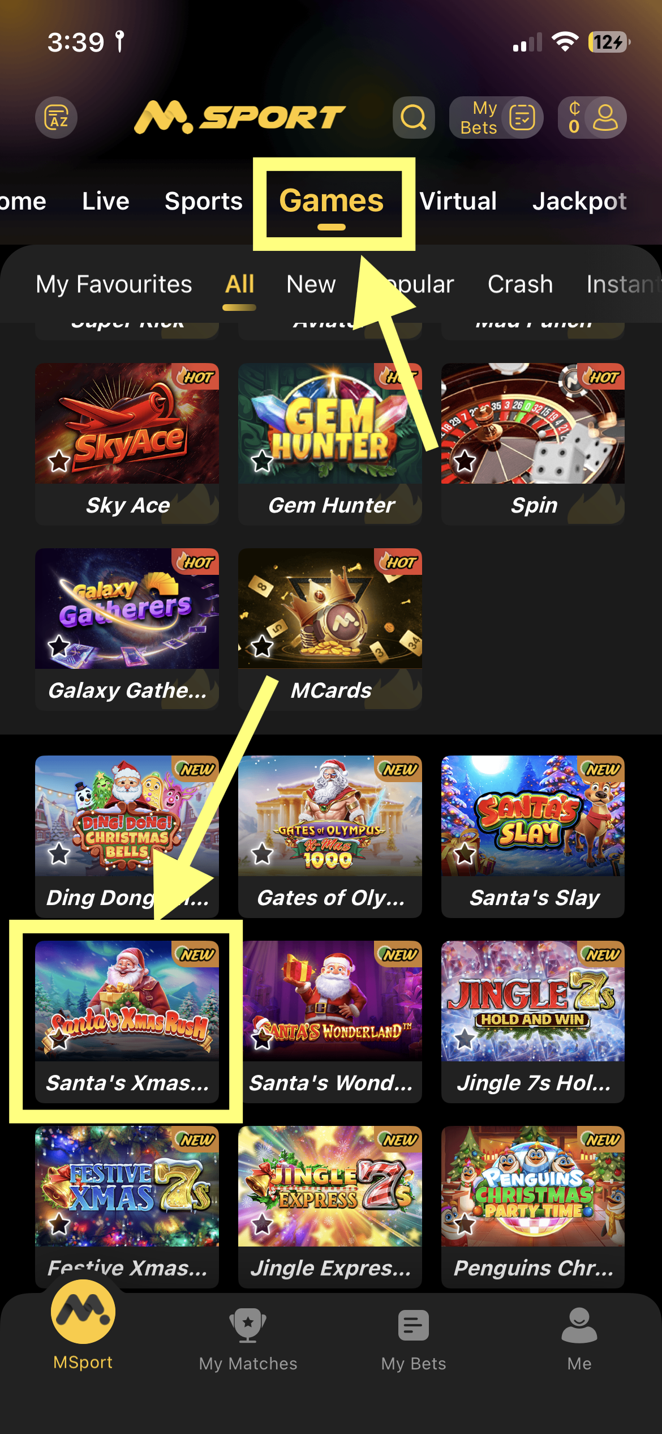This screenshot has height=1434, width=662.
Task: Toggle favourite star on Spin roulette
Action: (465, 461)
